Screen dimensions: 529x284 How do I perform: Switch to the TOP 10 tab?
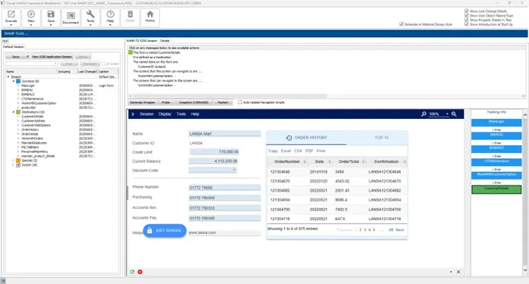[x=381, y=138]
